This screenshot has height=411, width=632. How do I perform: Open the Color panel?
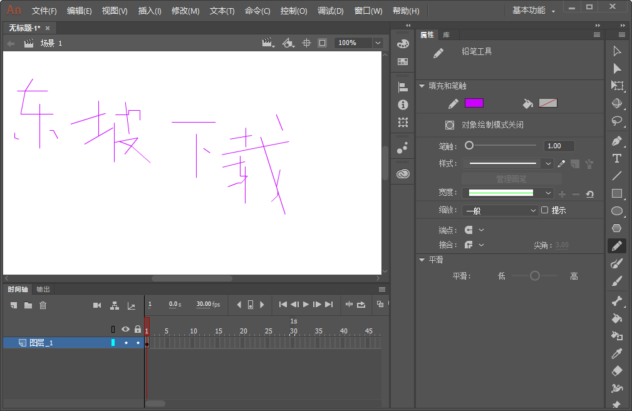pyautogui.click(x=403, y=44)
